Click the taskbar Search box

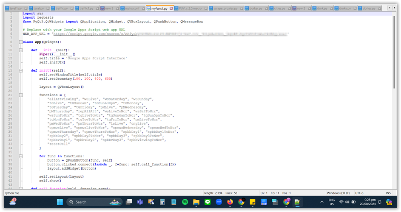pos(94,202)
